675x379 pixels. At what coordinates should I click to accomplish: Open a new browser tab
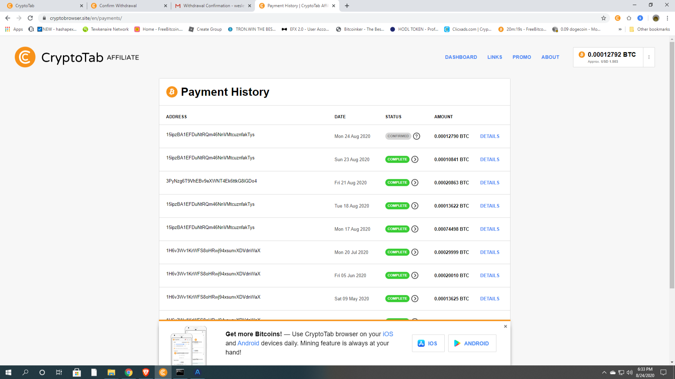click(347, 6)
